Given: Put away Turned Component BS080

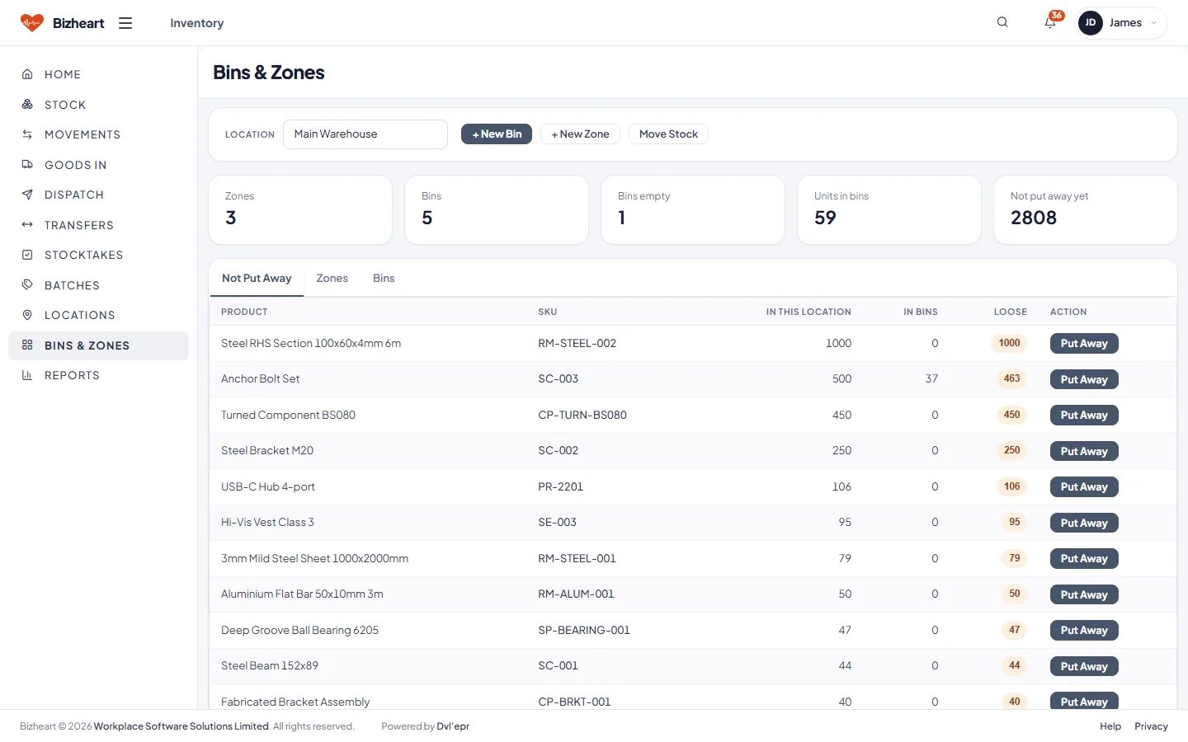Looking at the screenshot, I should [1084, 416].
